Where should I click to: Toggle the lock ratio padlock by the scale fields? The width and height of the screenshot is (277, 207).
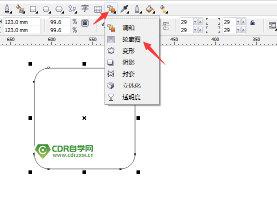coord(85,23)
